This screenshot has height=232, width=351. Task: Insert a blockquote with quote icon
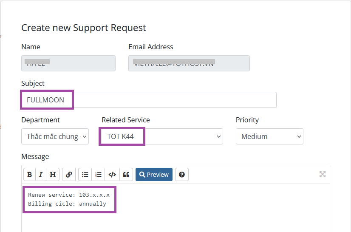tap(126, 175)
